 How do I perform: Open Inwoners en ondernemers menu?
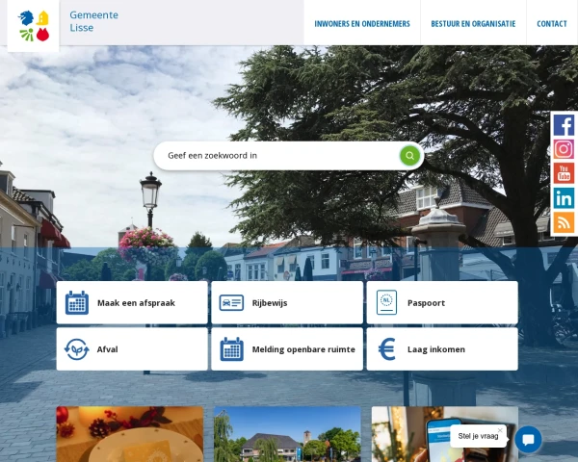[362, 24]
